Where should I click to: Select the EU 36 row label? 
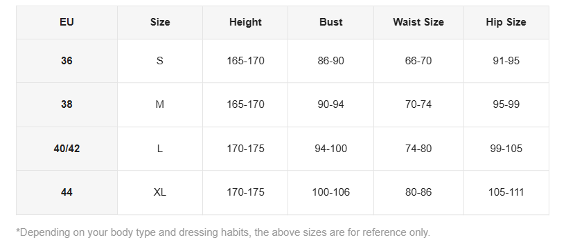[x=67, y=61]
